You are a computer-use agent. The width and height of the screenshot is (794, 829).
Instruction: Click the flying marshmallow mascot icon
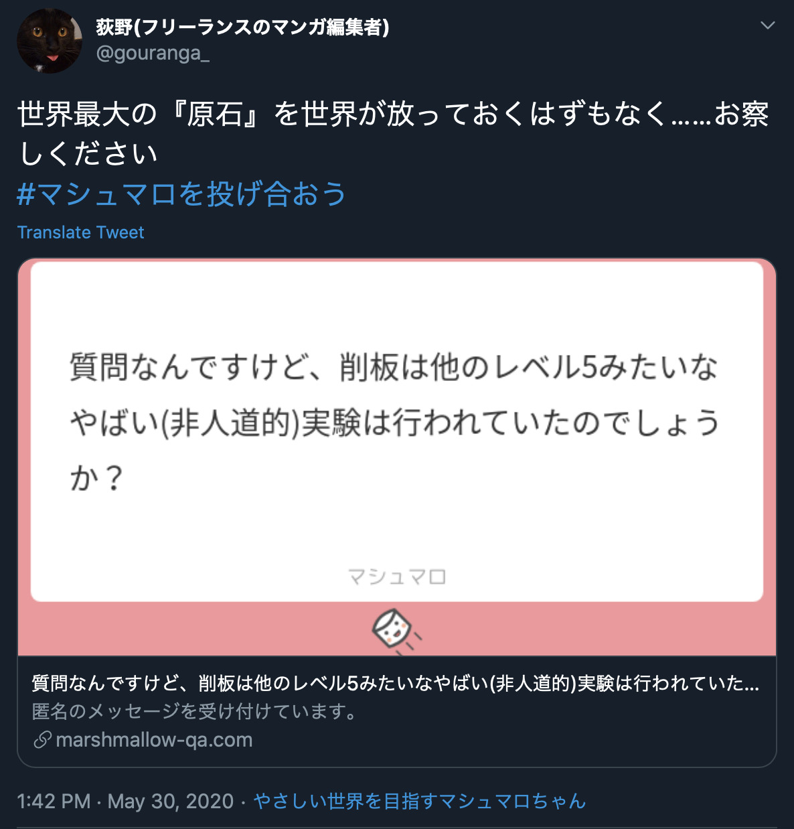click(396, 631)
